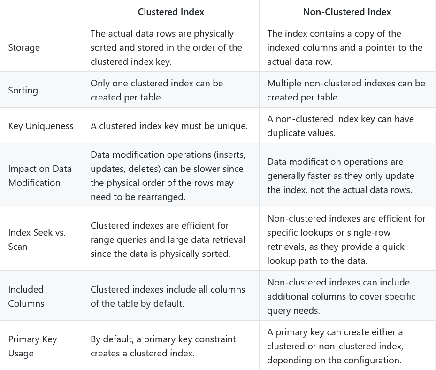Viewport: 436px width, 370px height.
Task: Click cell about index containing copy and pointer
Action: point(345,47)
